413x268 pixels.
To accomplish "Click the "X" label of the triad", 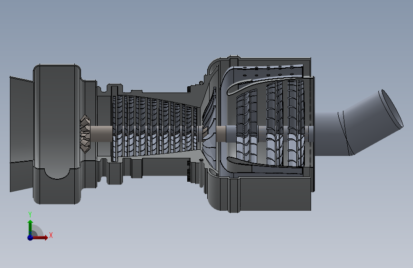I will tap(51, 235).
